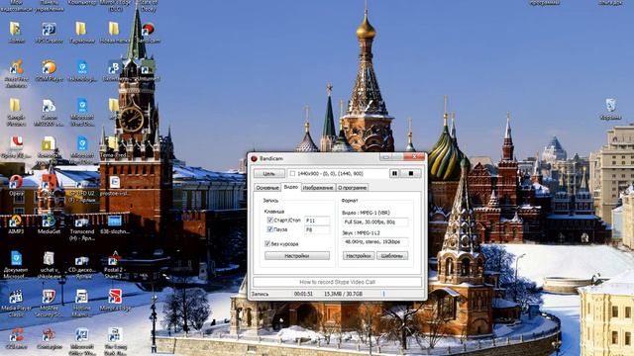
Task: Click the Цель target button
Action: (x=269, y=174)
